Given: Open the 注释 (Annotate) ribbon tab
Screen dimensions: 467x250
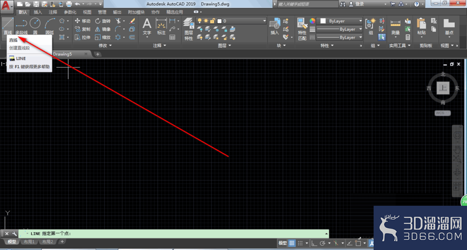Looking at the screenshot, I should [x=53, y=12].
